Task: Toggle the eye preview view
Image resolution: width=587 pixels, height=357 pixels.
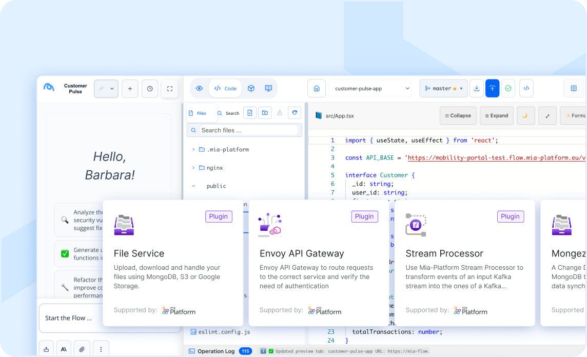Action: (199, 88)
